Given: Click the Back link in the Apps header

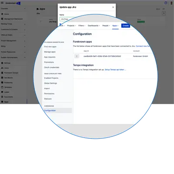Looking at the screenshot, I should point(158,9).
